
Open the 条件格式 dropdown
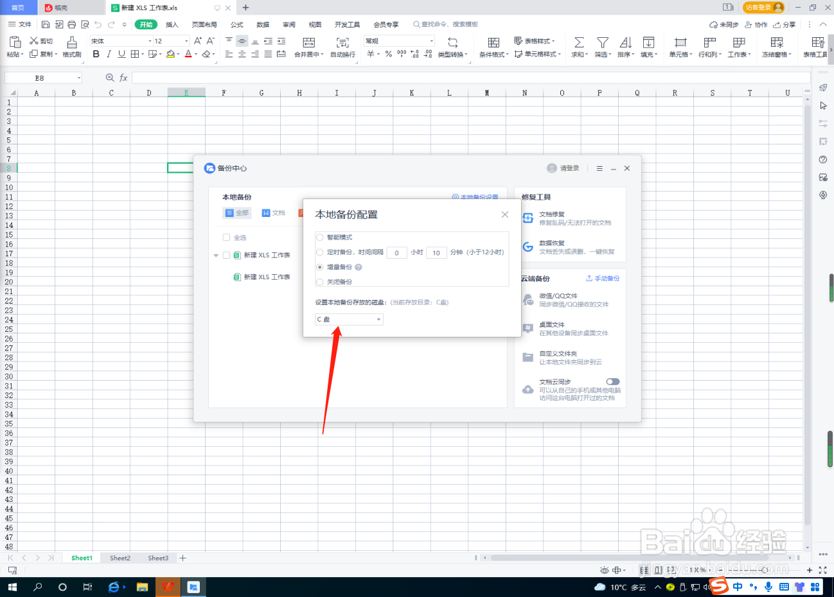click(493, 55)
